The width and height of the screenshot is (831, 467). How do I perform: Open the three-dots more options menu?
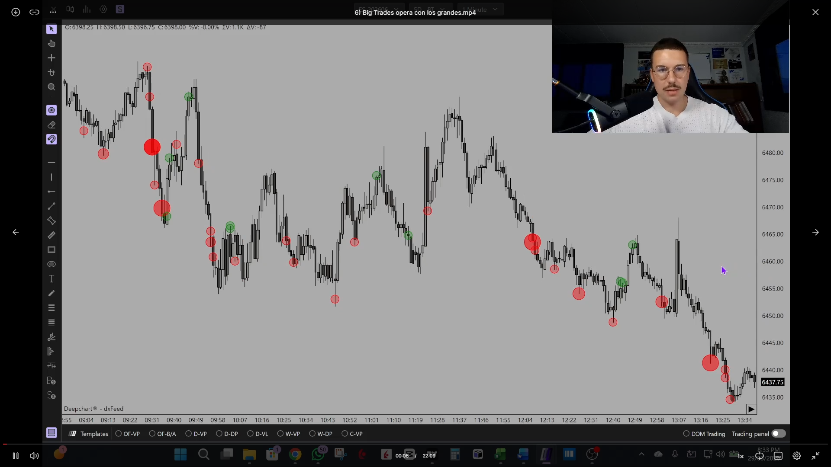[53, 12]
